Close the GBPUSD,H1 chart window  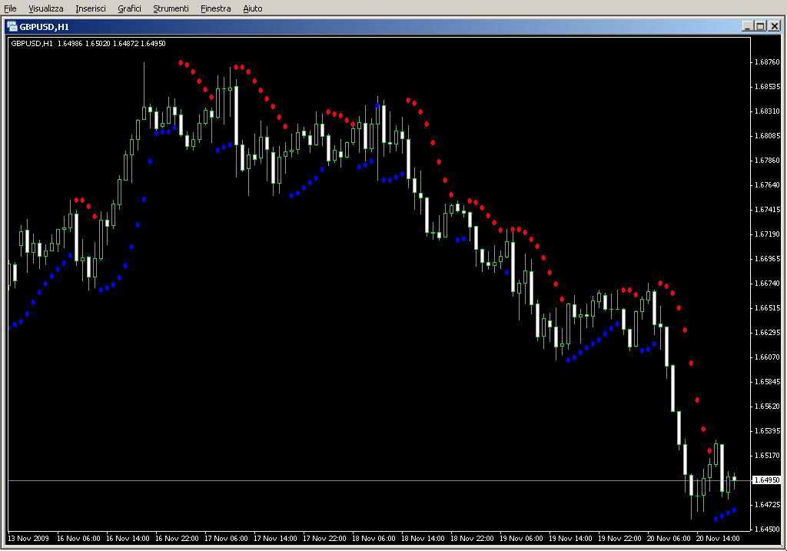[775, 26]
